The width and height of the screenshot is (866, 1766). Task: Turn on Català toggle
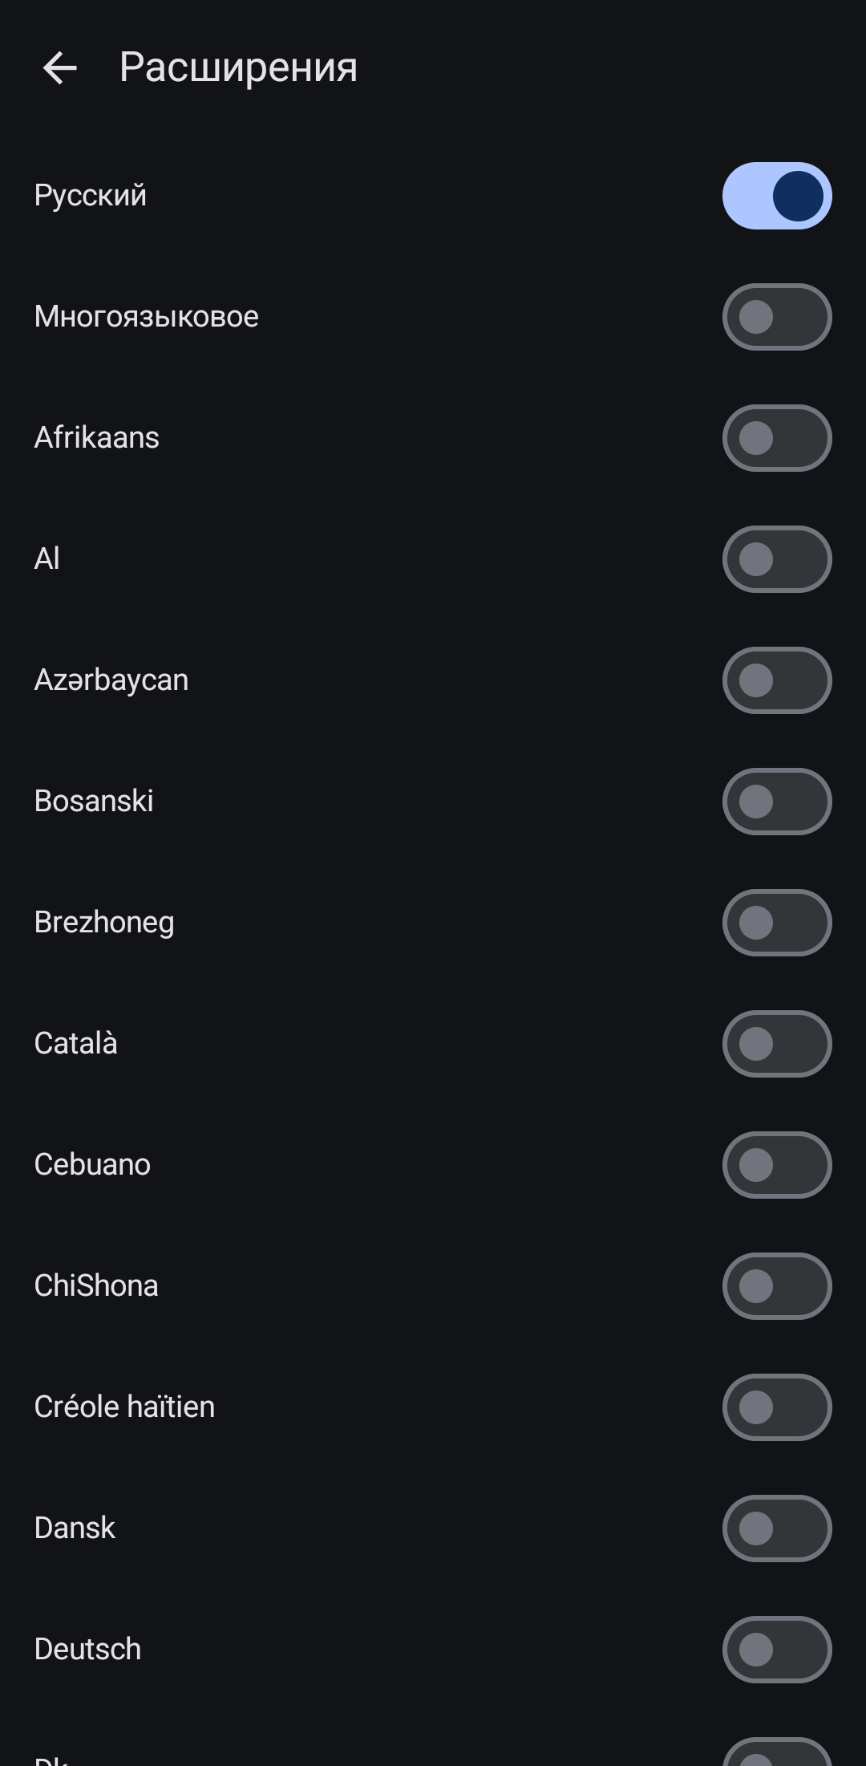[x=776, y=1044]
